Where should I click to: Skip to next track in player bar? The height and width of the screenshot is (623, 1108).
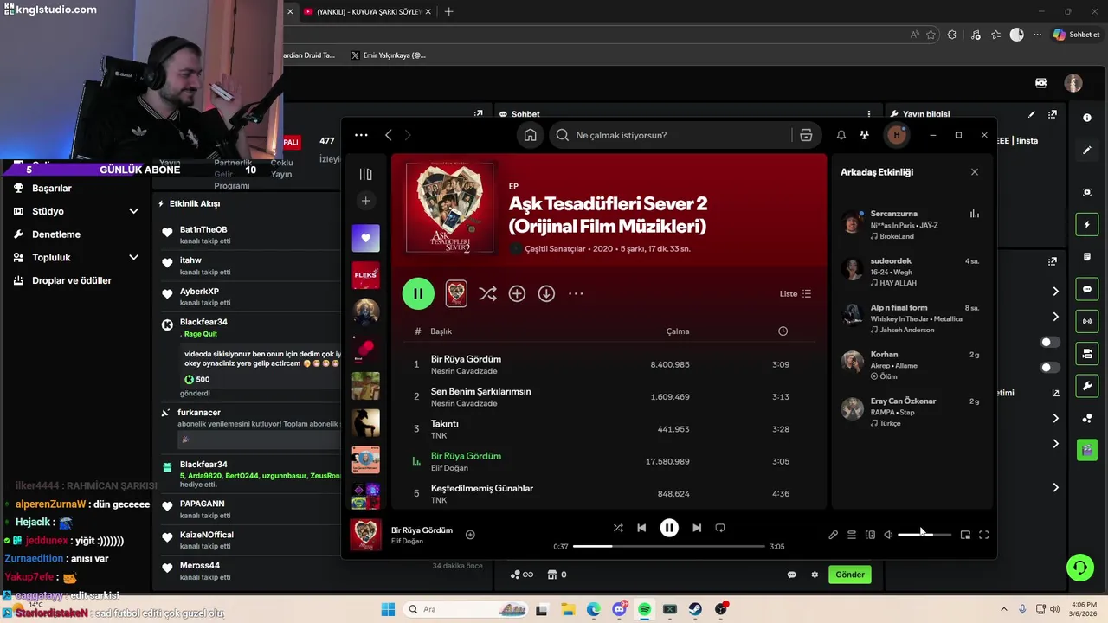pos(697,528)
